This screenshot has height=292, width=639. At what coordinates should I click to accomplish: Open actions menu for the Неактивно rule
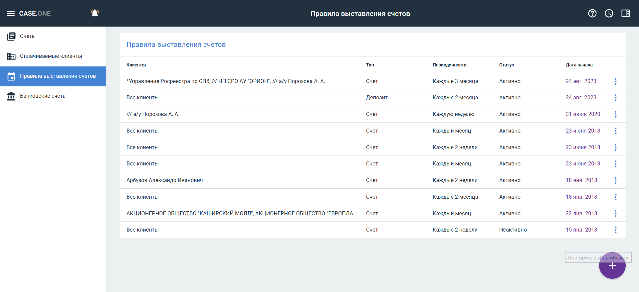(616, 230)
